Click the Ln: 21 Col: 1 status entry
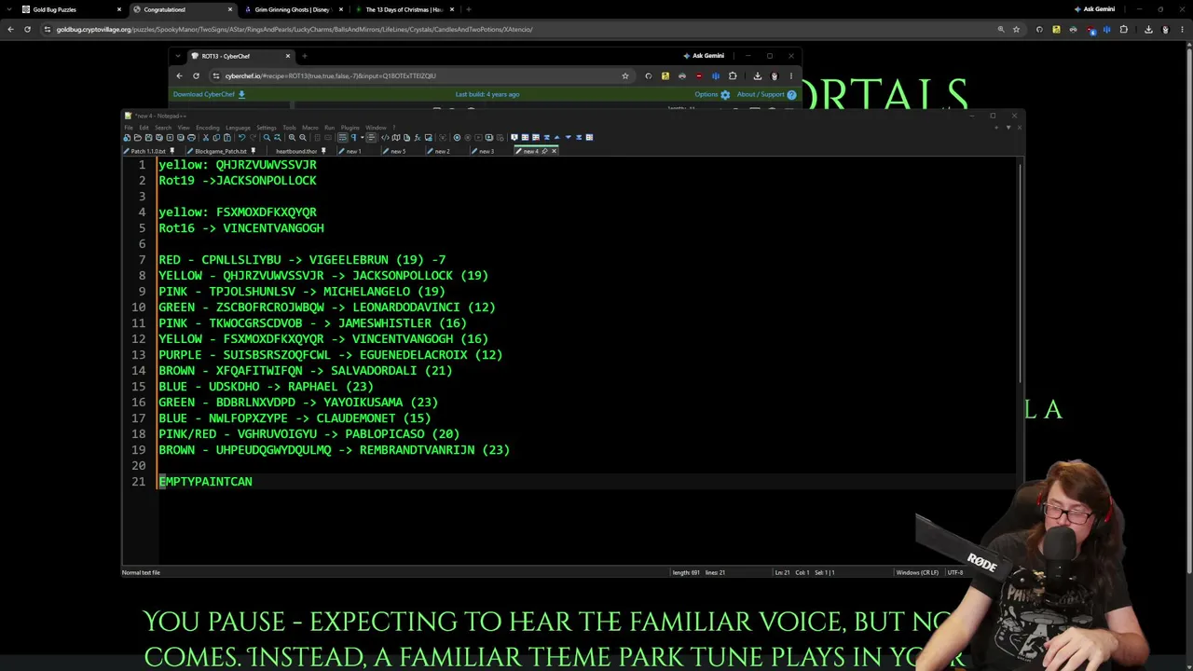The width and height of the screenshot is (1193, 671). 792,572
